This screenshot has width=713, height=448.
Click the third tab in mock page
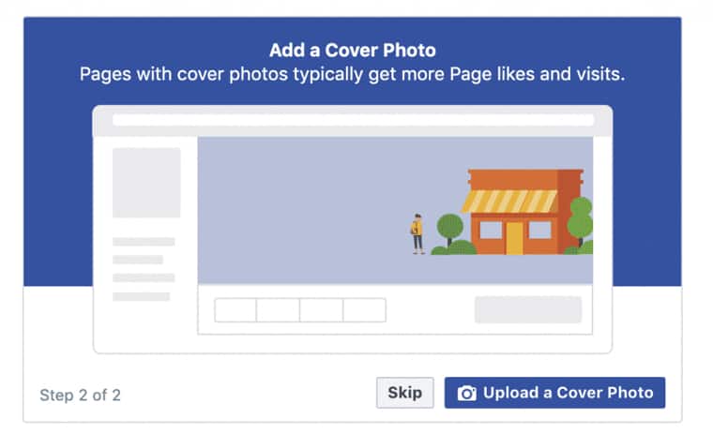[322, 310]
